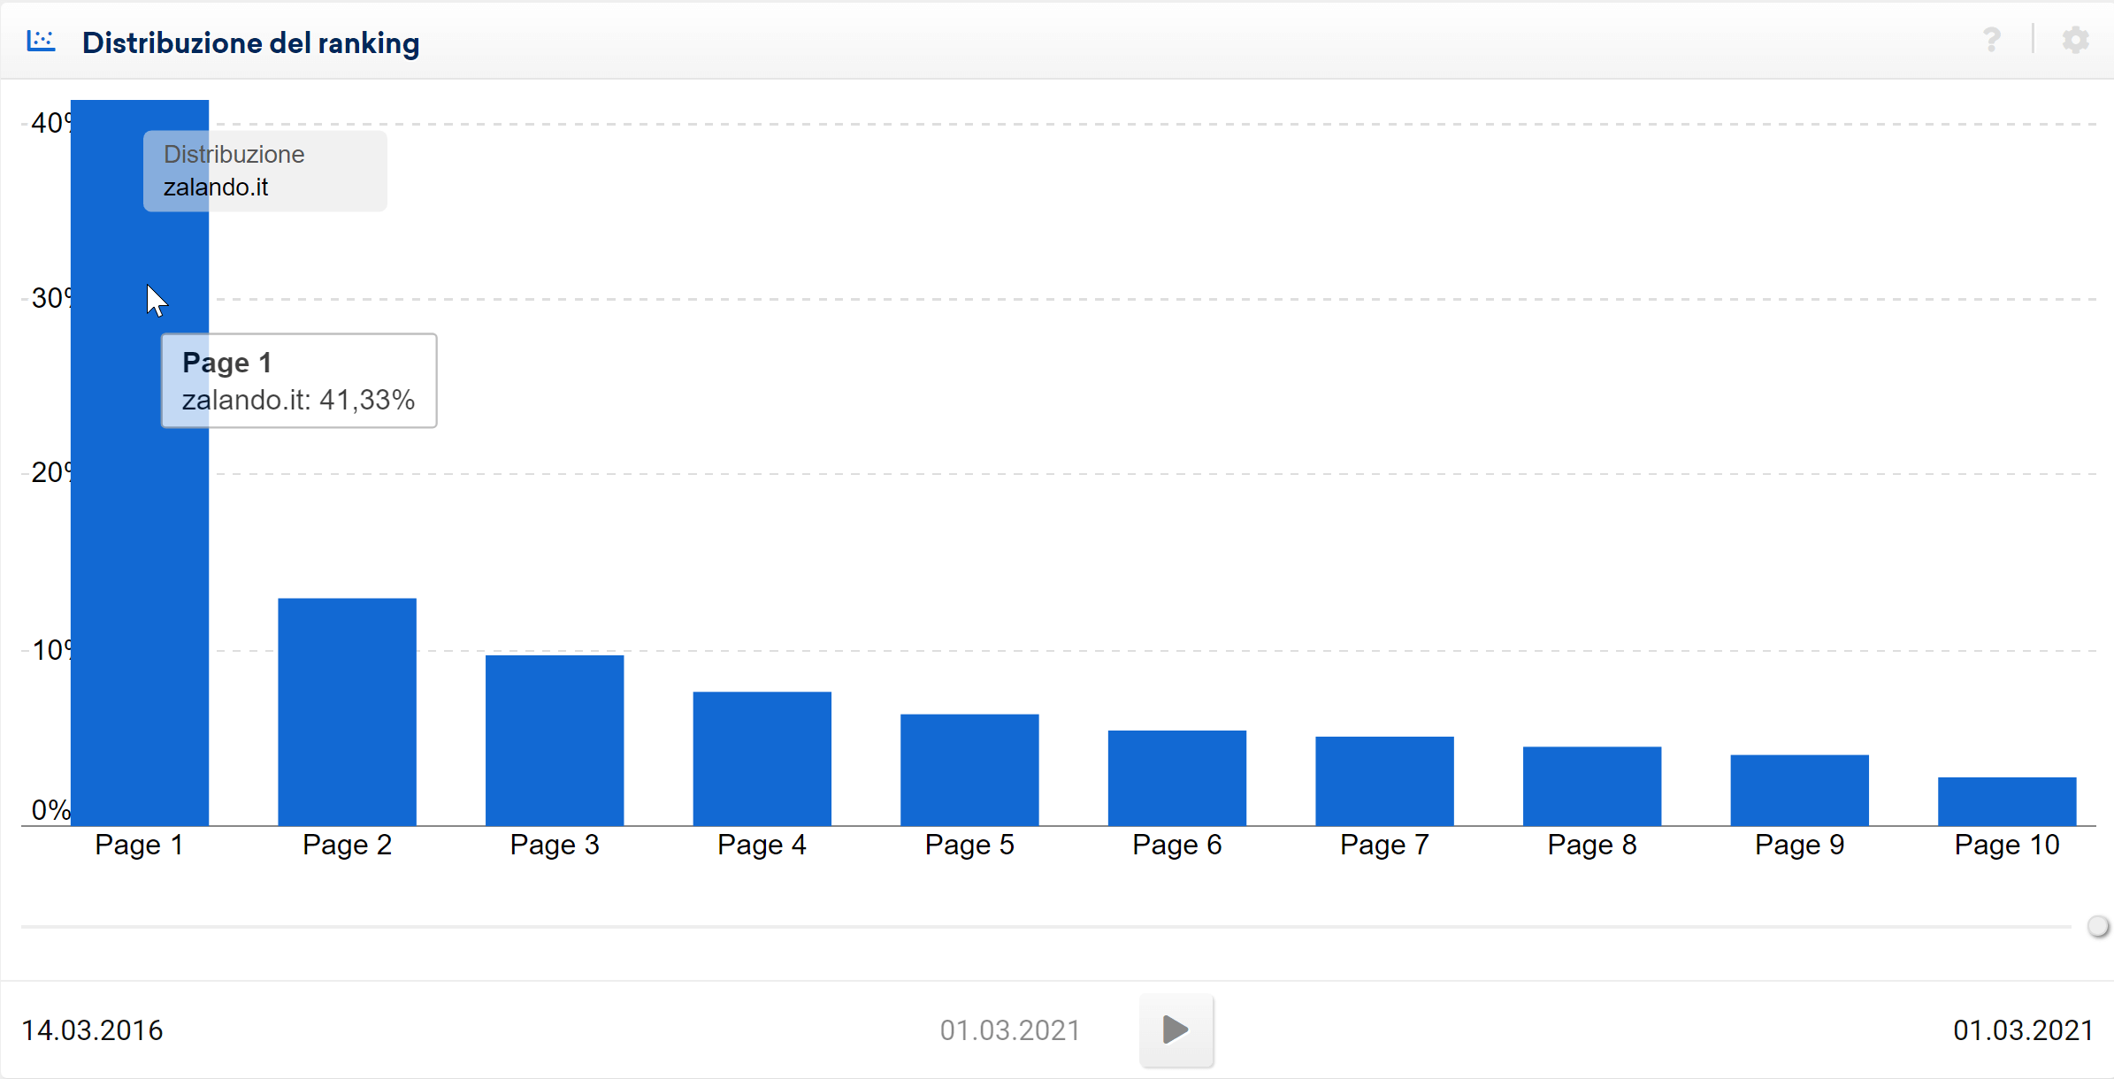The height and width of the screenshot is (1079, 2114).
Task: Click the Page 5 bar
Action: click(x=969, y=769)
